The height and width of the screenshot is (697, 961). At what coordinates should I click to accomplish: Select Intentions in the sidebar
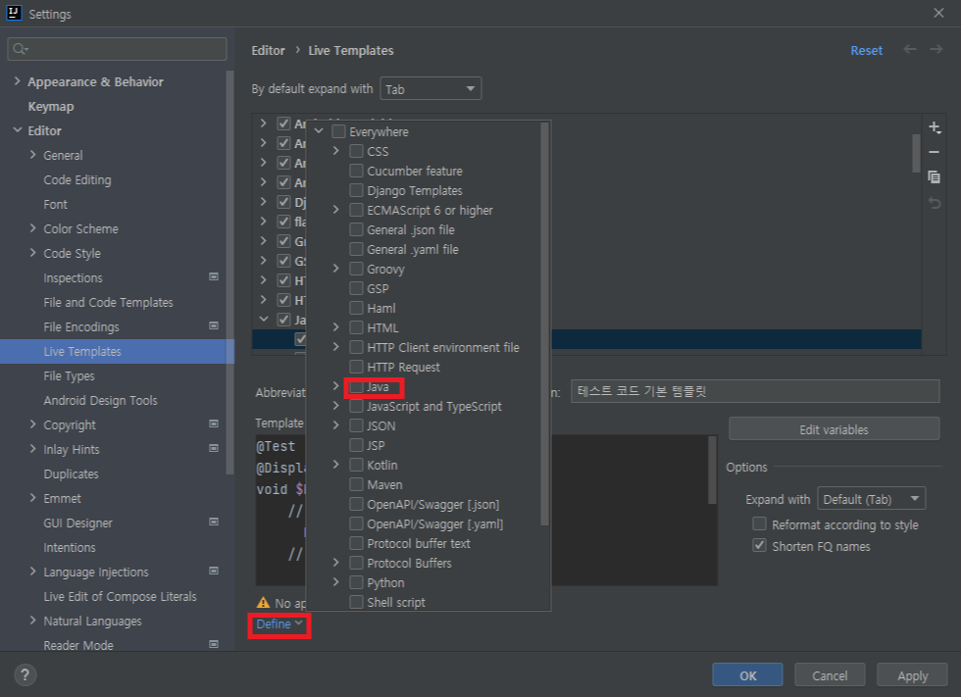click(70, 548)
